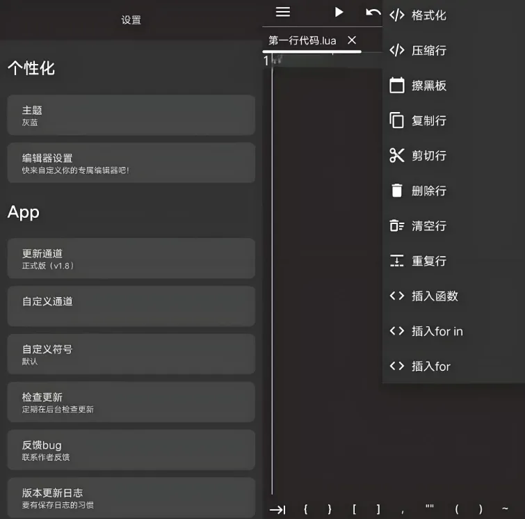Screen dimensions: 525x519
Task: Choose 清空行 menu entry
Action: pyautogui.click(x=453, y=225)
